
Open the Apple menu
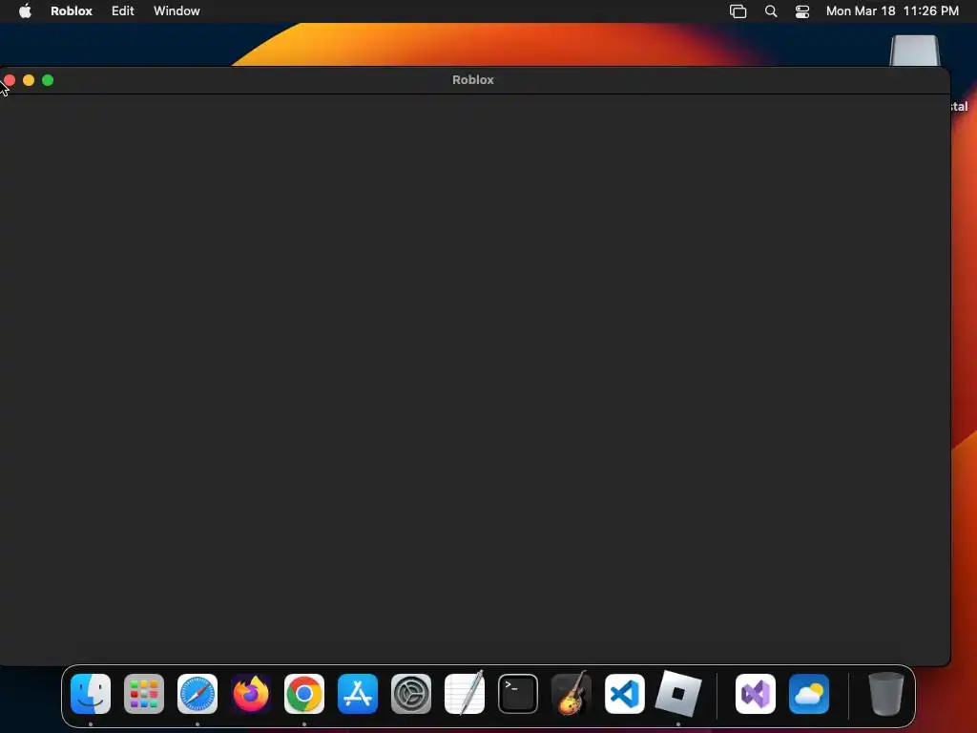click(x=25, y=11)
